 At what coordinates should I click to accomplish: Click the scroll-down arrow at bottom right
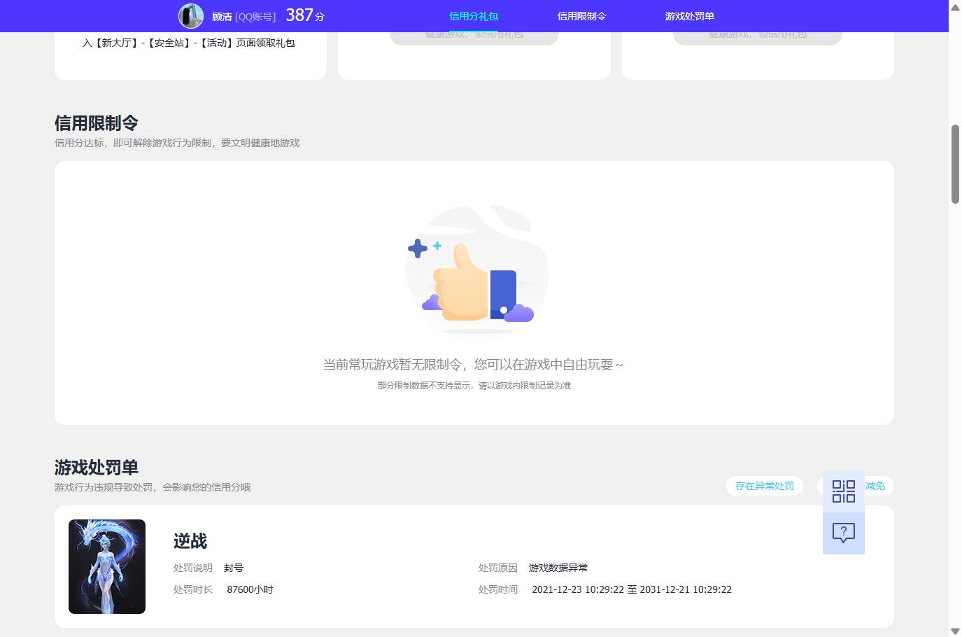pyautogui.click(x=954, y=629)
